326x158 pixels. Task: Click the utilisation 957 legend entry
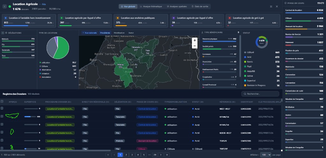point(58,62)
